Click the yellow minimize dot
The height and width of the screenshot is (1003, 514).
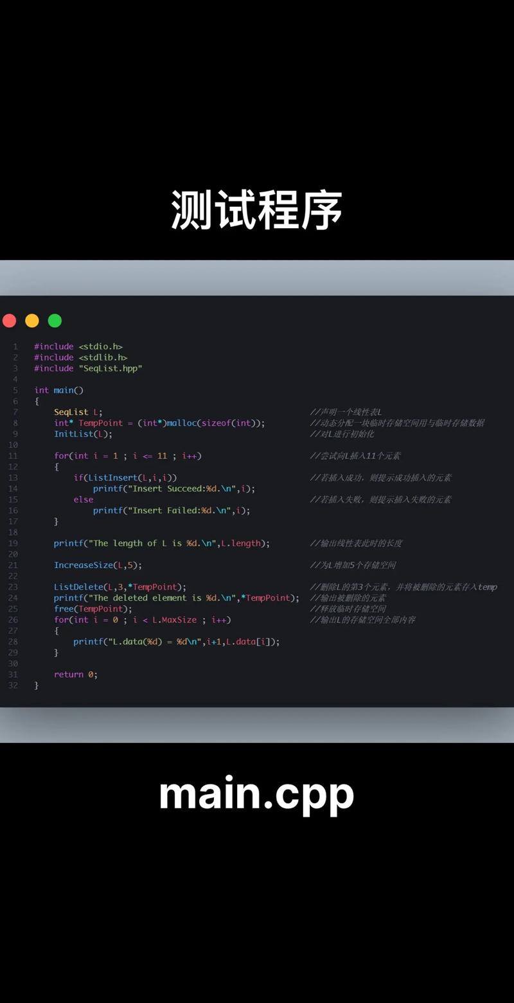pyautogui.click(x=32, y=321)
